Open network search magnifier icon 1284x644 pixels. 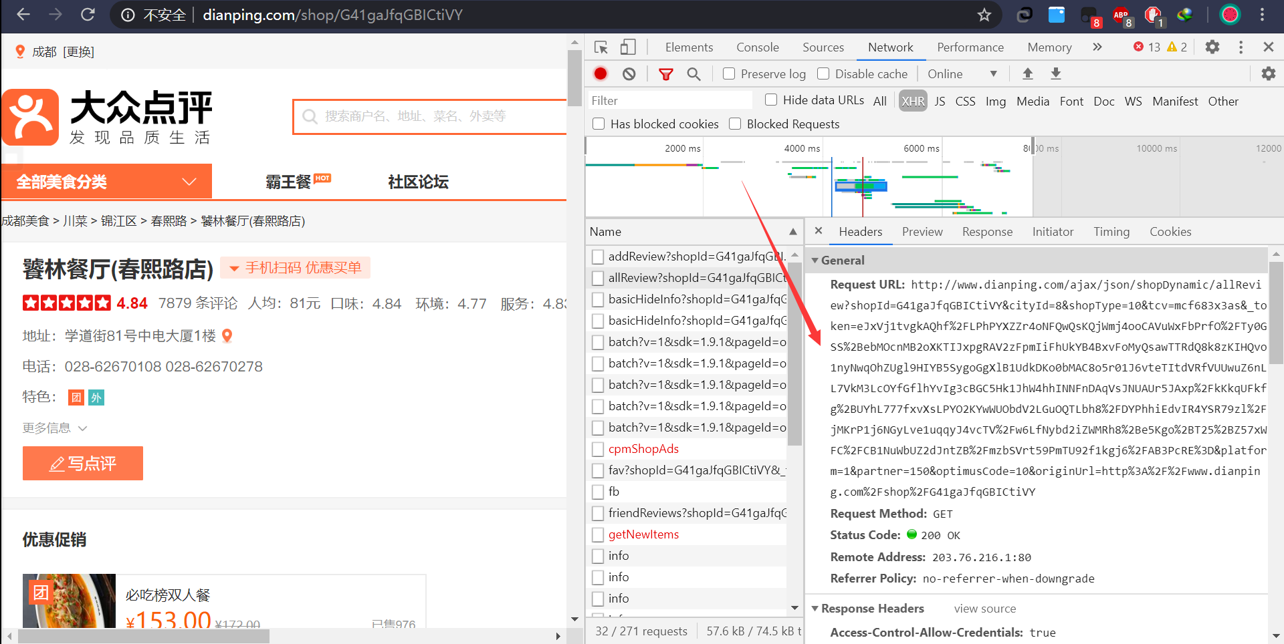(693, 74)
